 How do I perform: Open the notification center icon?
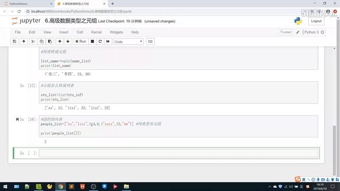[333, 186]
